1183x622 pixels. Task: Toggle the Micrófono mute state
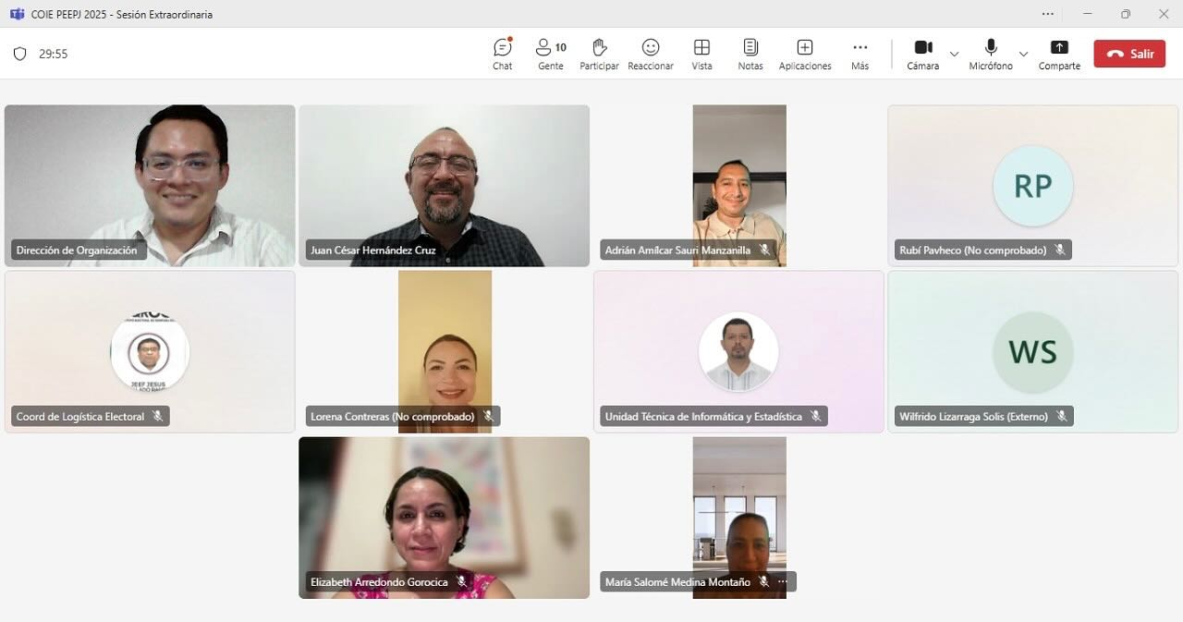[991, 54]
